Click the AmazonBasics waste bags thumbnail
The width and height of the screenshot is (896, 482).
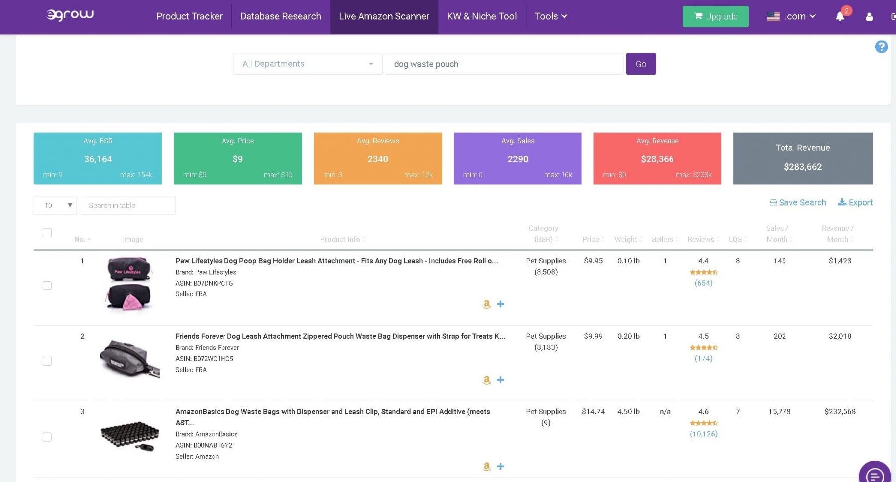[x=129, y=436]
